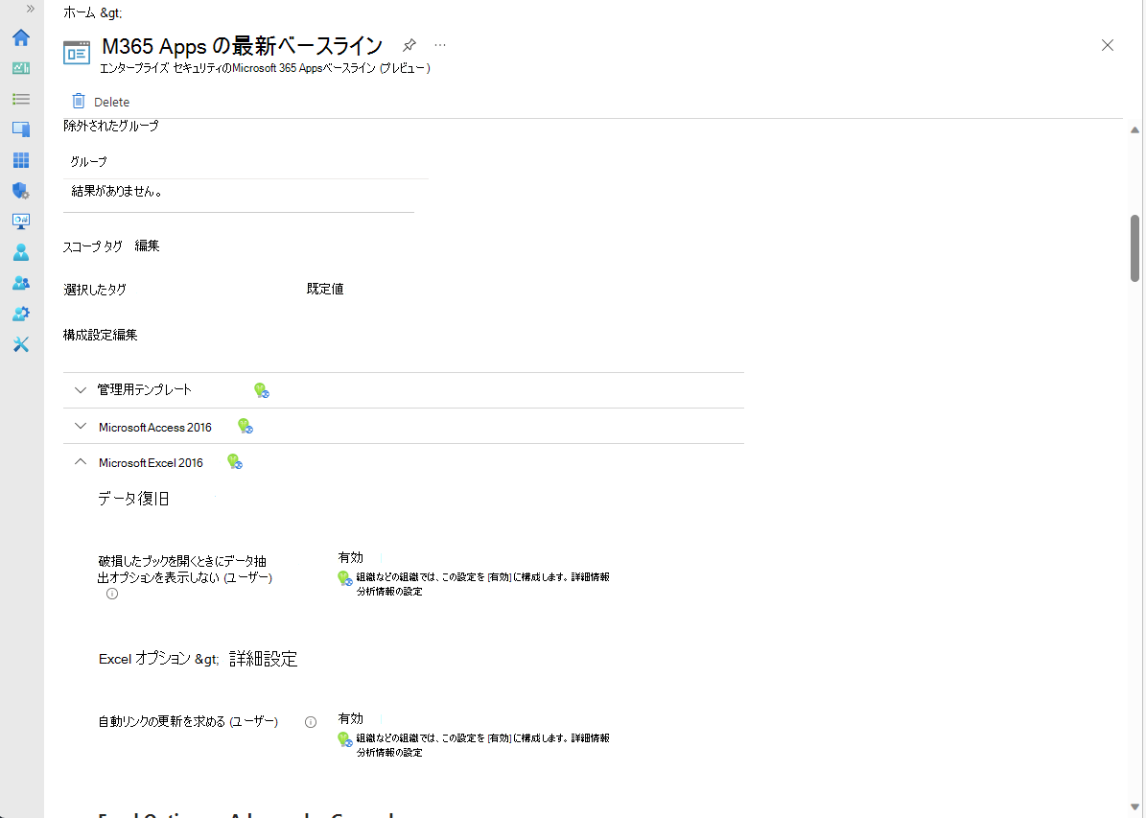This screenshot has height=818, width=1146.
Task: Click info icon beside 自動リンクの更新を求める
Action: pos(311,722)
